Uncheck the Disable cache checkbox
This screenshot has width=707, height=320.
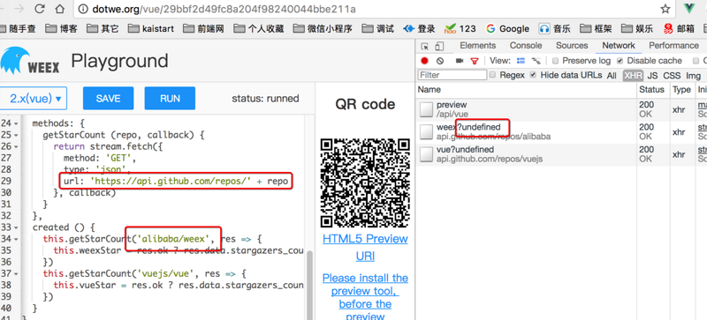(620, 61)
